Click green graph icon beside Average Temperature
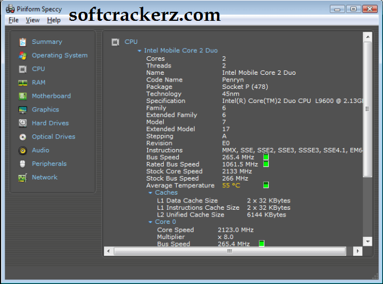The image size is (383, 284). tap(266, 185)
